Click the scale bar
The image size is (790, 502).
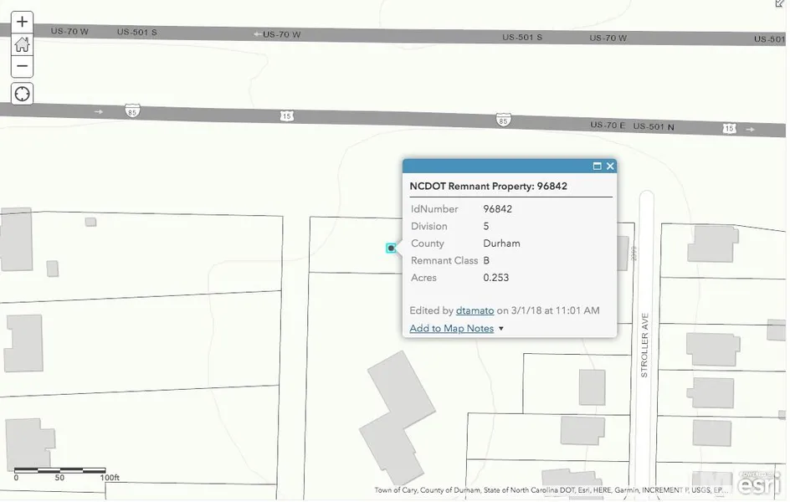60,471
